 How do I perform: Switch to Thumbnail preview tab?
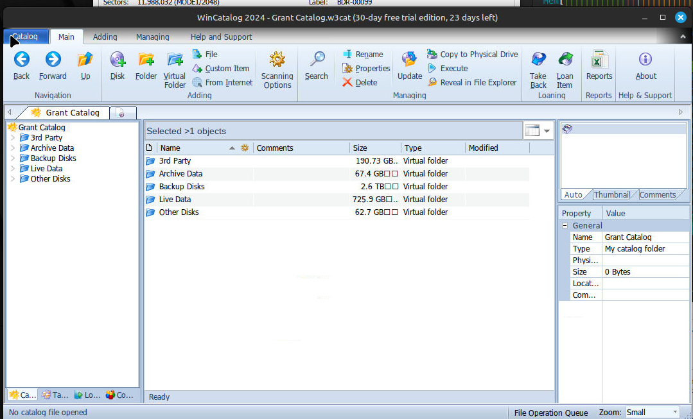(x=612, y=194)
